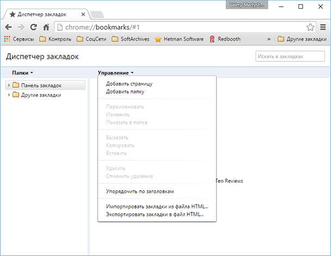This screenshot has height=256, width=331.
Task: Reload the page with refresh icon
Action: pyautogui.click(x=34, y=27)
